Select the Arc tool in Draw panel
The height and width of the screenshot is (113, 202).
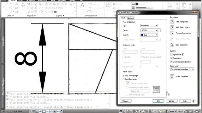(x=11, y=4)
